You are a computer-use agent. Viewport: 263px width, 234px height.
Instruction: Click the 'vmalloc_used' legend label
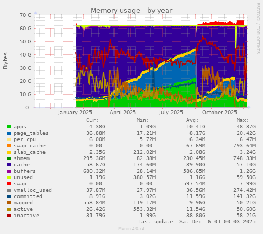point(33,190)
